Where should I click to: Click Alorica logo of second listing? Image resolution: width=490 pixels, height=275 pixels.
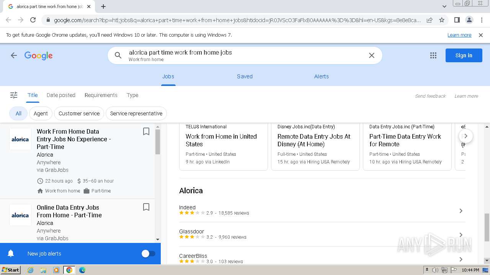click(x=20, y=215)
